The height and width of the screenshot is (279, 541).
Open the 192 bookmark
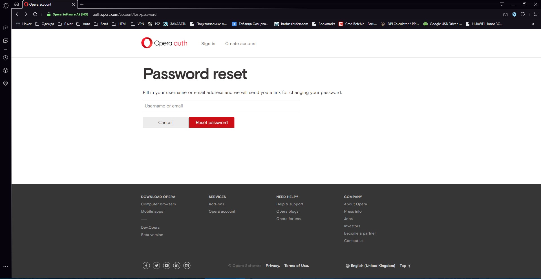[154, 24]
